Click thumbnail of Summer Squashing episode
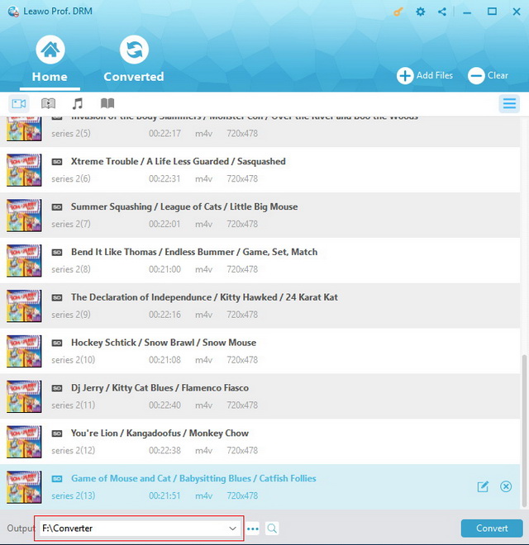This screenshot has height=545, width=529. coord(24,216)
